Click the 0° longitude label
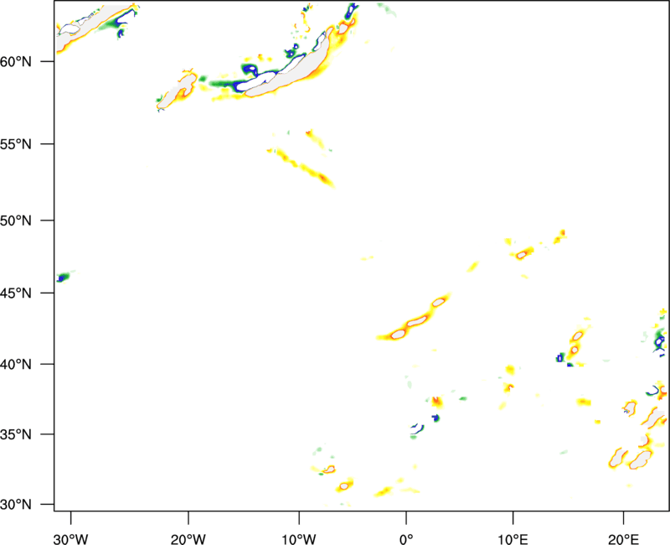 [x=406, y=539]
